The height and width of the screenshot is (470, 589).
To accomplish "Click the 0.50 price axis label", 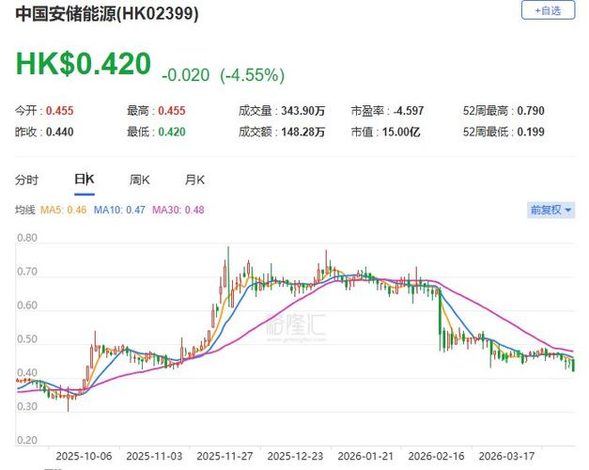I will pos(27,339).
